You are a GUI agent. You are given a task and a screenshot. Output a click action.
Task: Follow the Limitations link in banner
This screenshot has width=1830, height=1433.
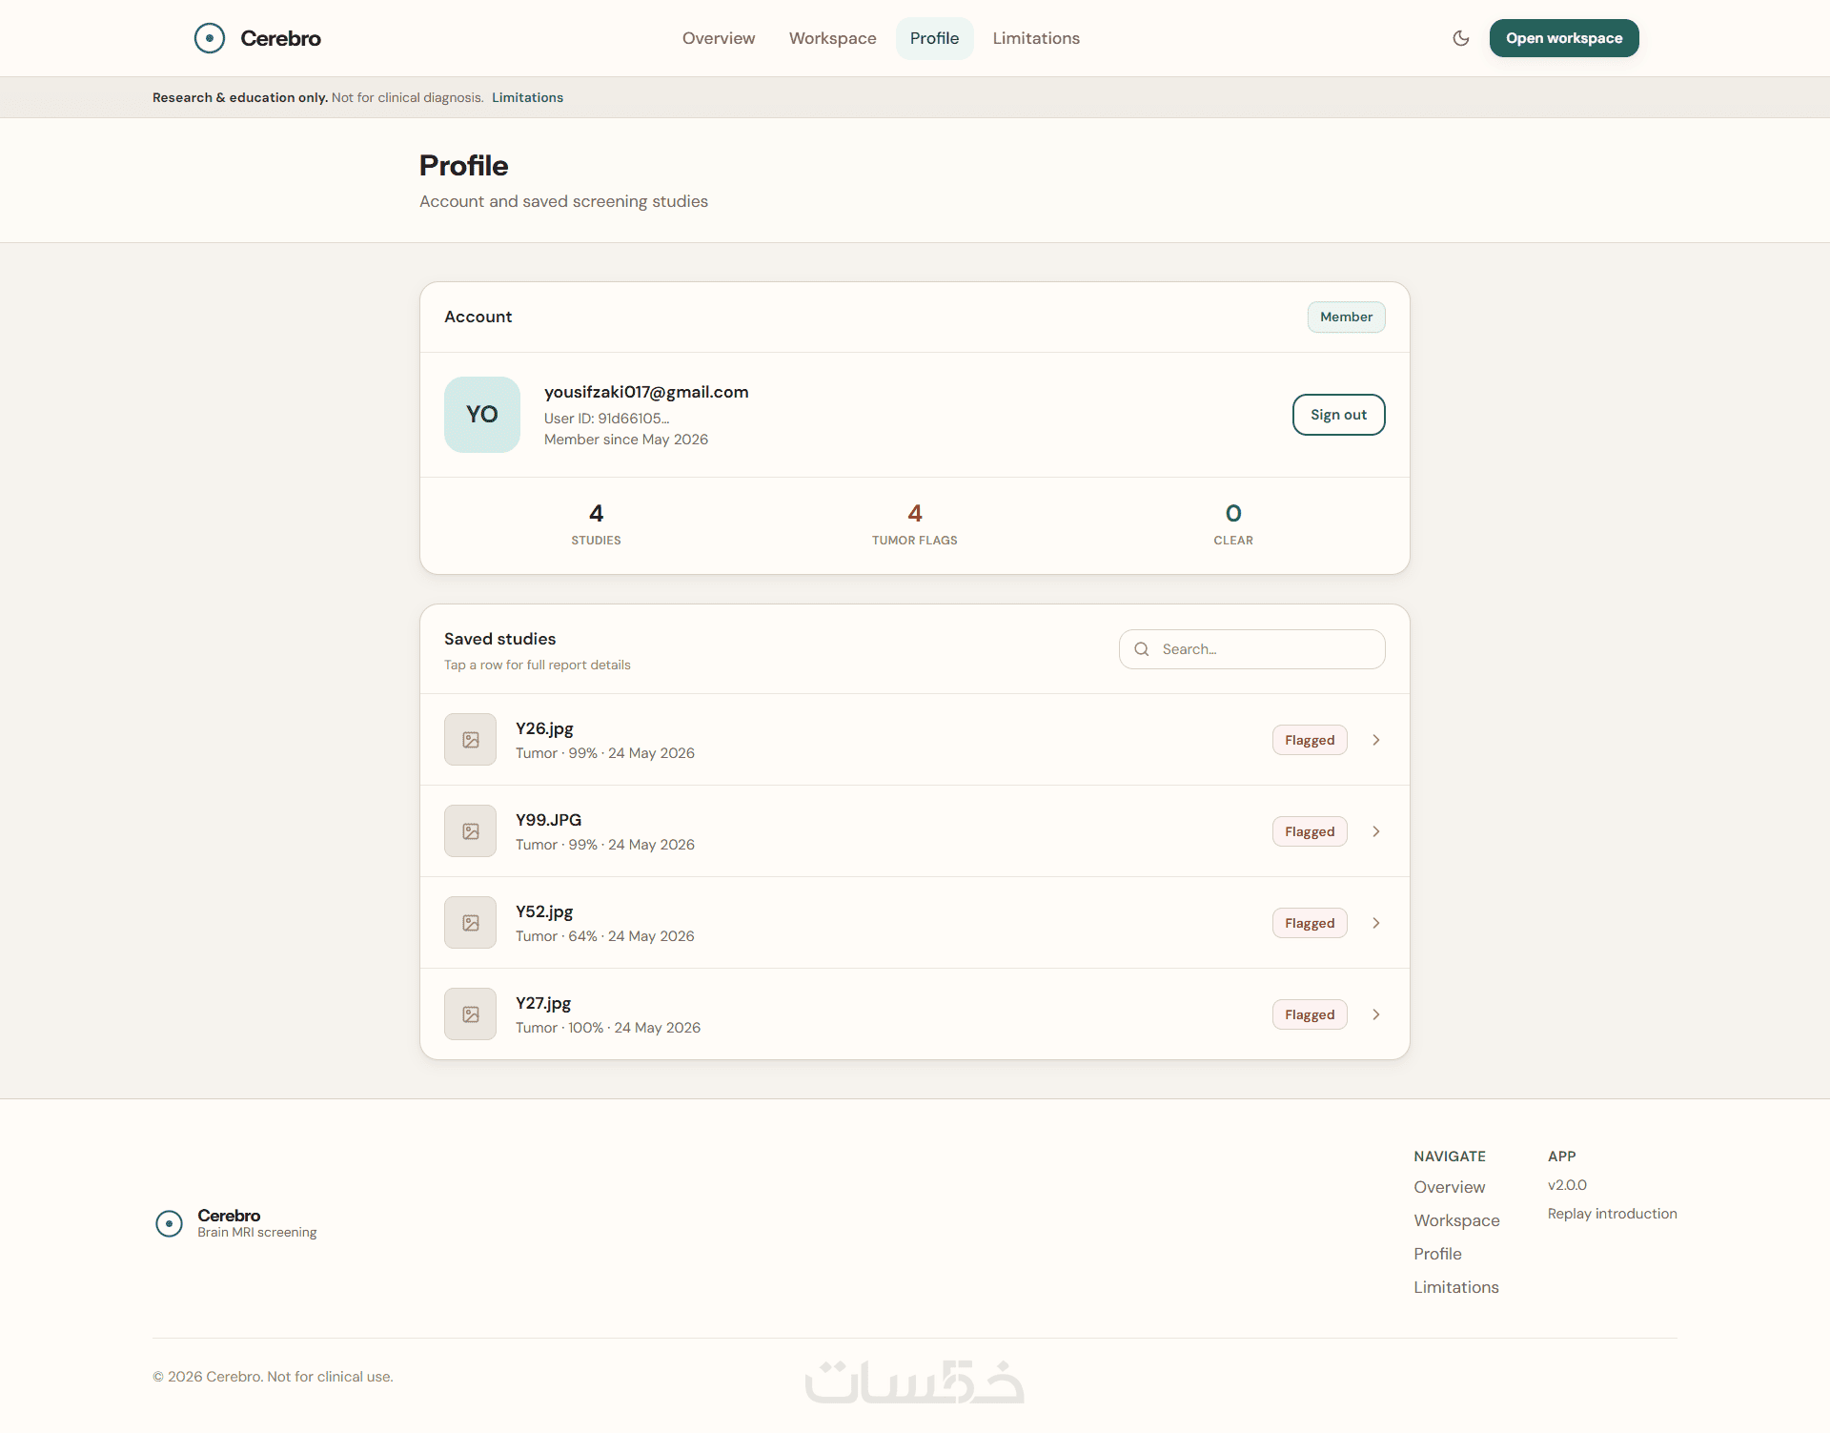[527, 97]
